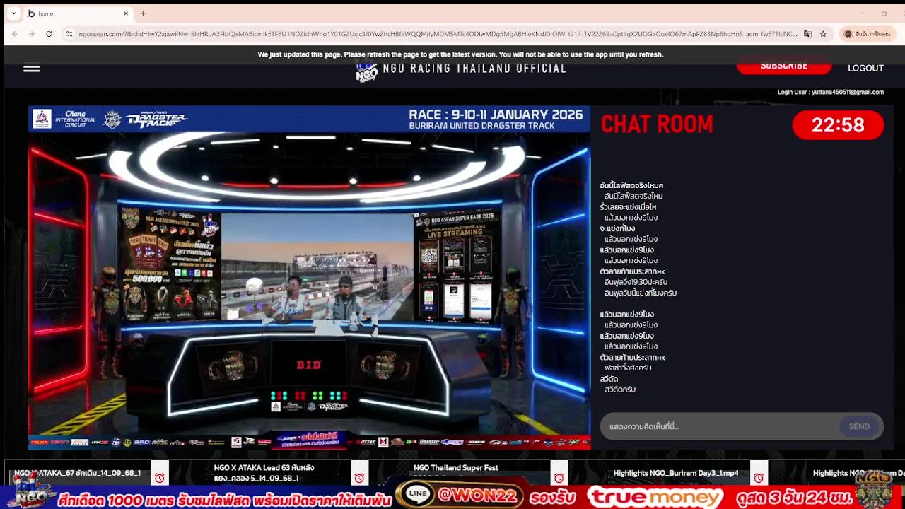The image size is (905, 509).
Task: Click chat message 'สวัสดีครับ'
Action: pyautogui.click(x=620, y=390)
